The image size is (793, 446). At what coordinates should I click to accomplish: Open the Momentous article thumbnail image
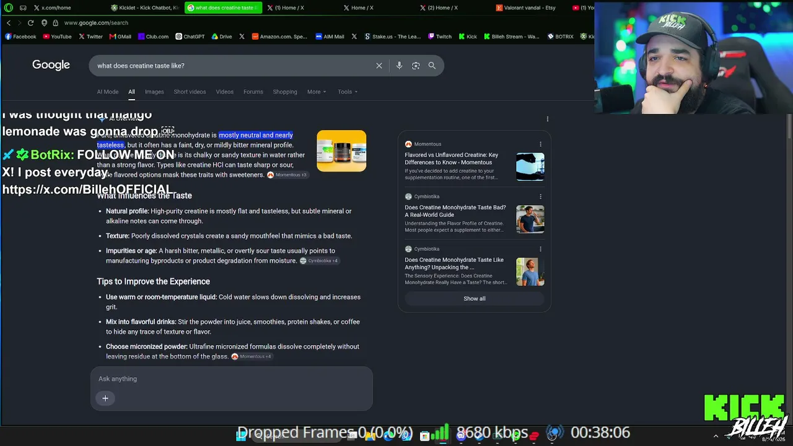(530, 167)
